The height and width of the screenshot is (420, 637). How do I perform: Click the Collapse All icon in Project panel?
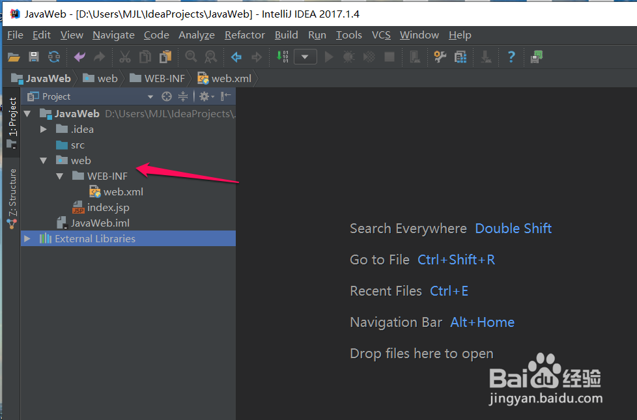(183, 96)
